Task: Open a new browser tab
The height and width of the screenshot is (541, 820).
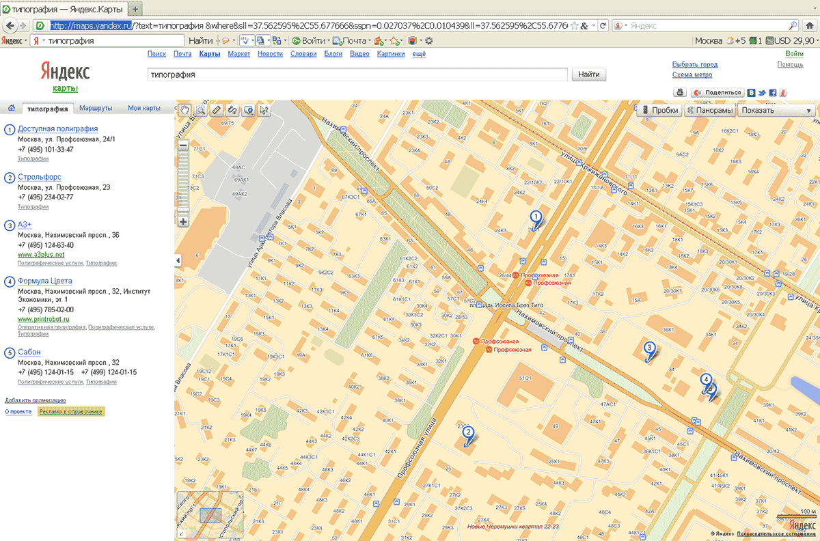Action: click(135, 9)
